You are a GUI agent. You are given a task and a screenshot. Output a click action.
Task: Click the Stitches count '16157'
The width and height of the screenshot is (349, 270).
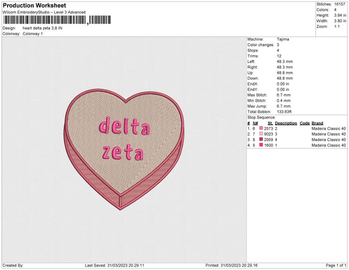[x=340, y=4]
